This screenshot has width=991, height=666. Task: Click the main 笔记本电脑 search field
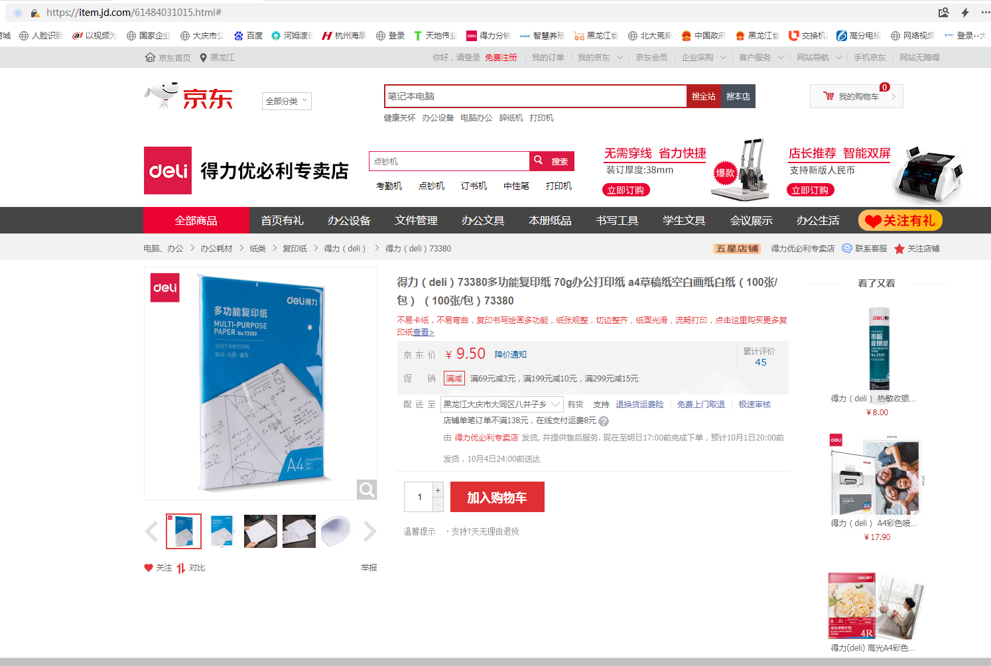pos(535,96)
